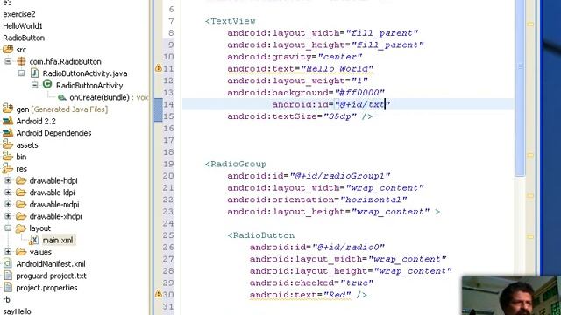The width and height of the screenshot is (561, 315).
Task: Click the <RadioGroup tag text
Action: point(236,164)
